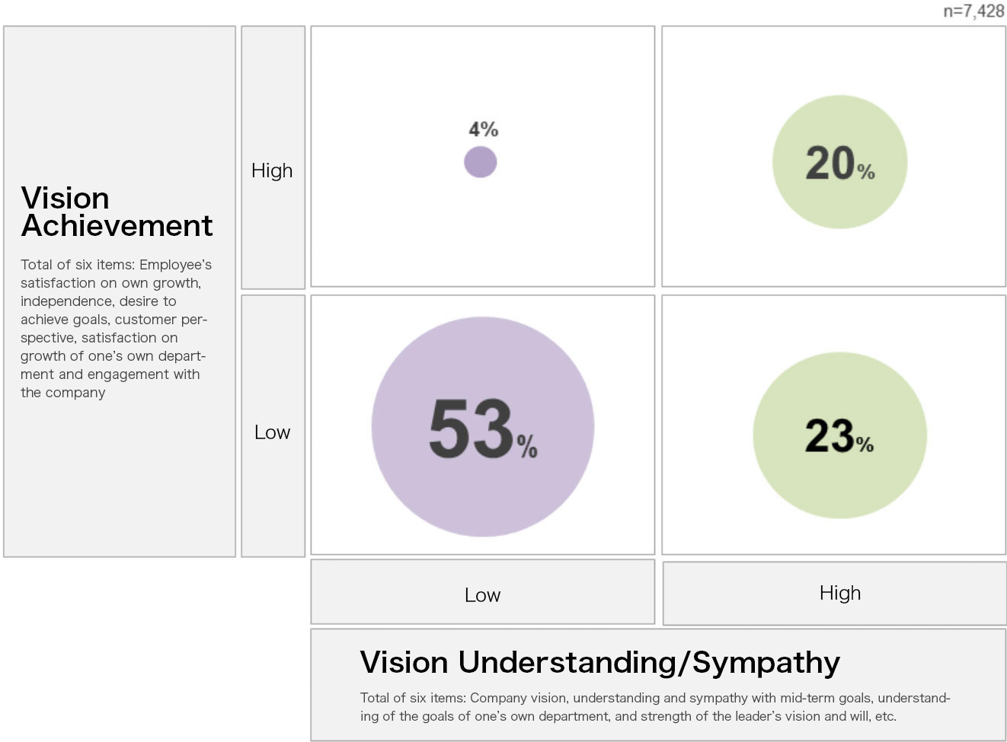Click the Vision Understanding/Sympathy title
Screen dimensions: 1007x742
[599, 662]
